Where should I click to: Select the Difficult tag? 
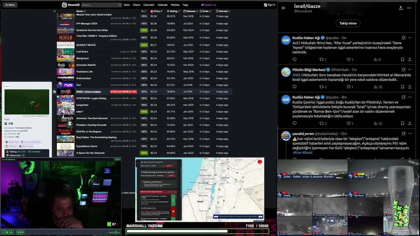(11, 146)
